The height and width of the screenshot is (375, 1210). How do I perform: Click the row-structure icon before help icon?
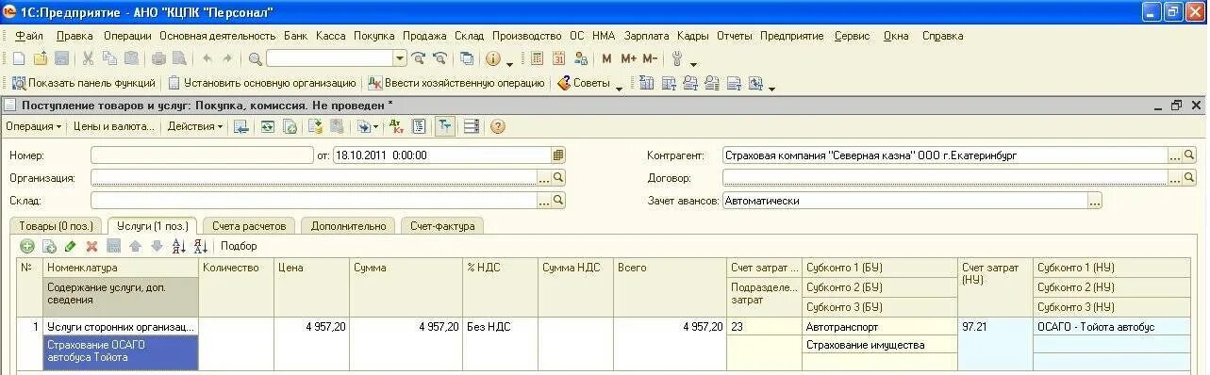tap(472, 126)
